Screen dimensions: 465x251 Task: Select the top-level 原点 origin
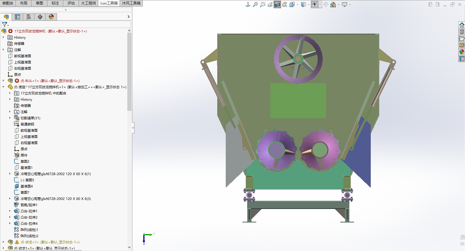[17, 74]
